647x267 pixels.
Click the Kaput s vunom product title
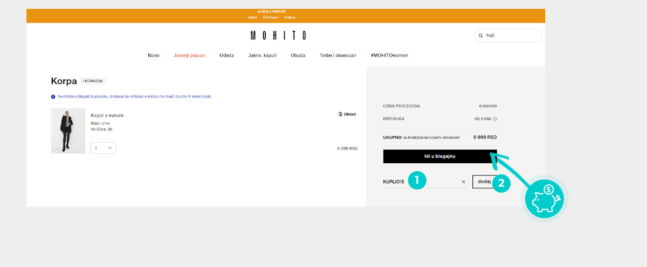click(107, 115)
